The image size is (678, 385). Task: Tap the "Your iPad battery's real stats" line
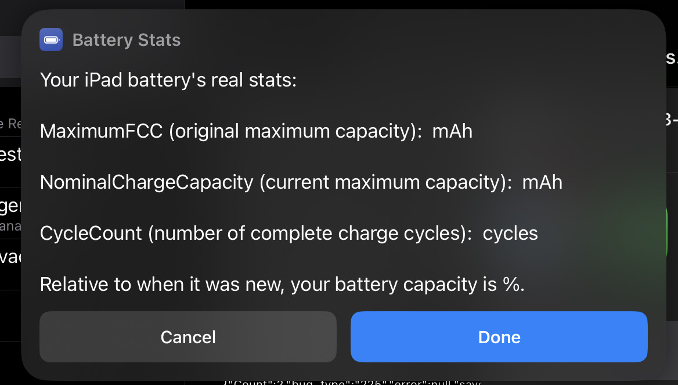168,80
